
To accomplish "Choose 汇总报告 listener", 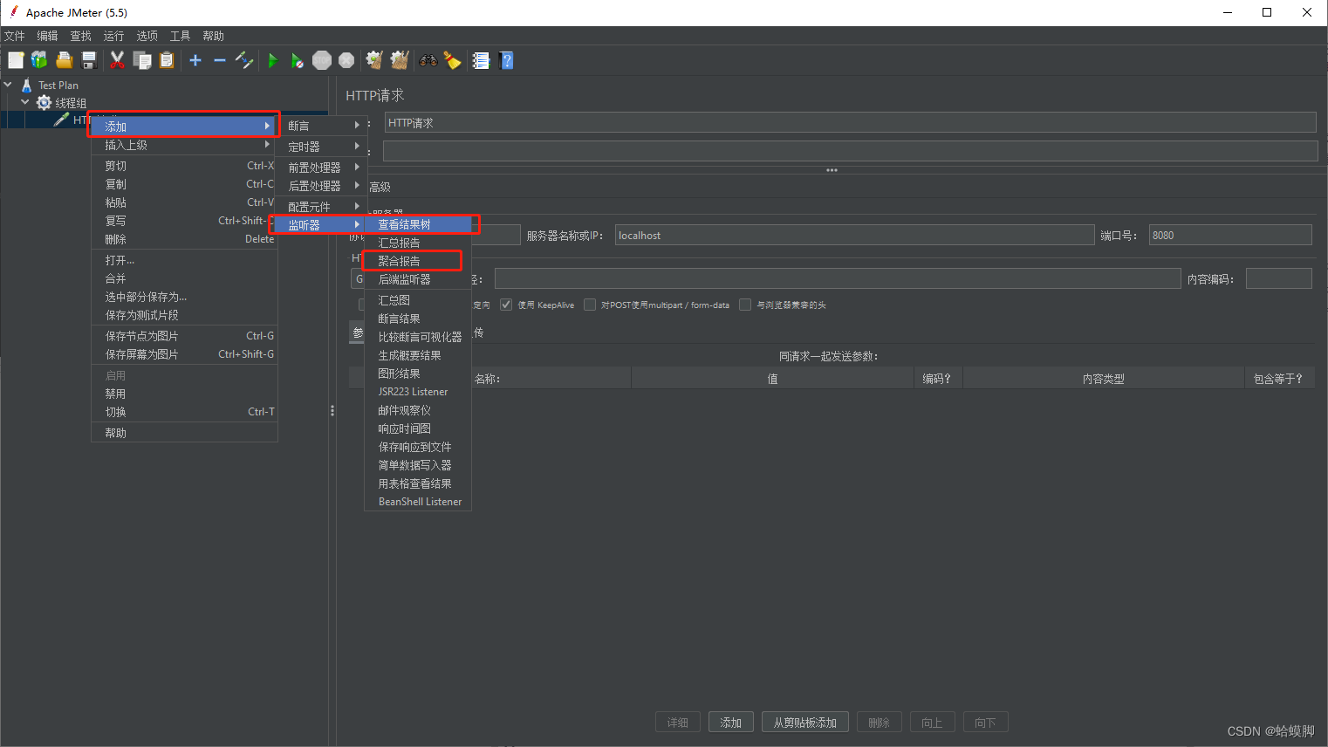I will tap(418, 243).
